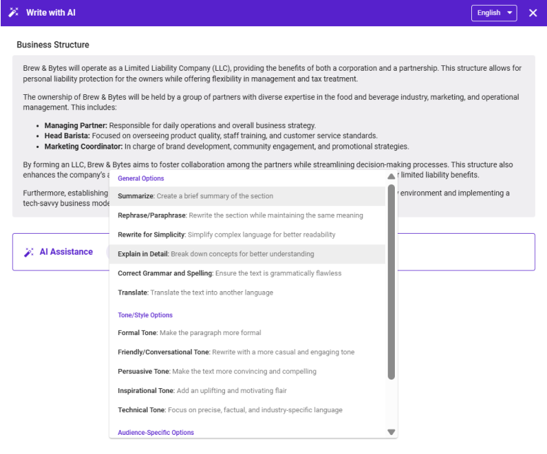547x454 pixels.
Task: Choose Friendly/Conversational Tone option
Action: coord(247,352)
